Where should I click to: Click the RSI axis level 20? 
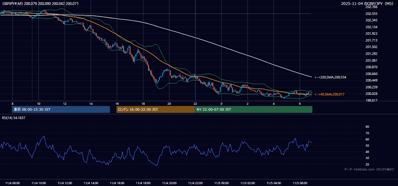pos(367,164)
